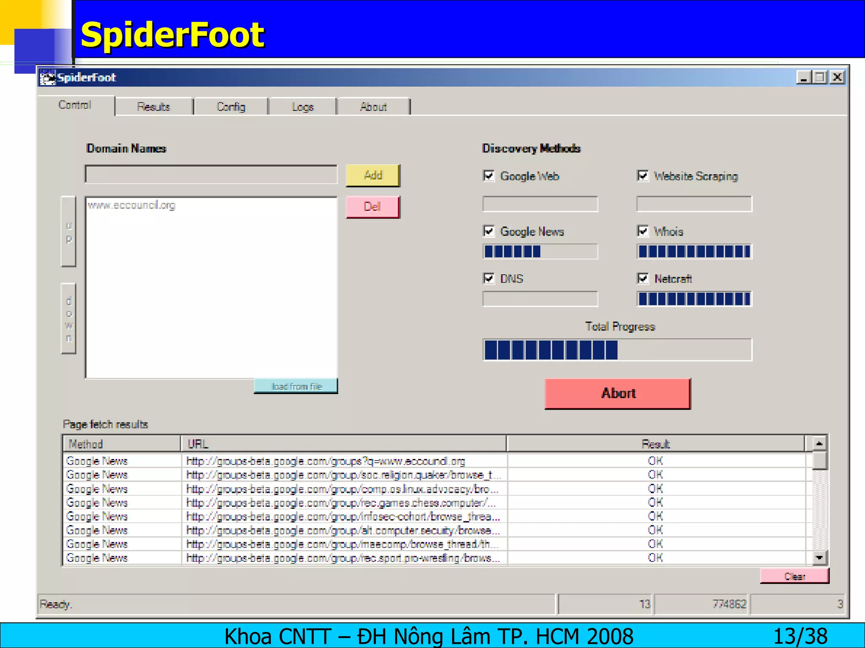The image size is (865, 648).
Task: Click the red Abort button
Action: pos(618,394)
